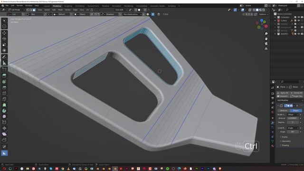Select the Rotate tool
This screenshot has height=171, width=304.
(x=4, y=38)
